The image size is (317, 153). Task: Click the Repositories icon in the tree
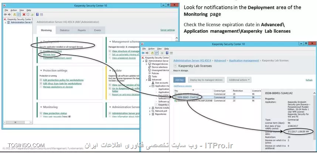coord(153,114)
